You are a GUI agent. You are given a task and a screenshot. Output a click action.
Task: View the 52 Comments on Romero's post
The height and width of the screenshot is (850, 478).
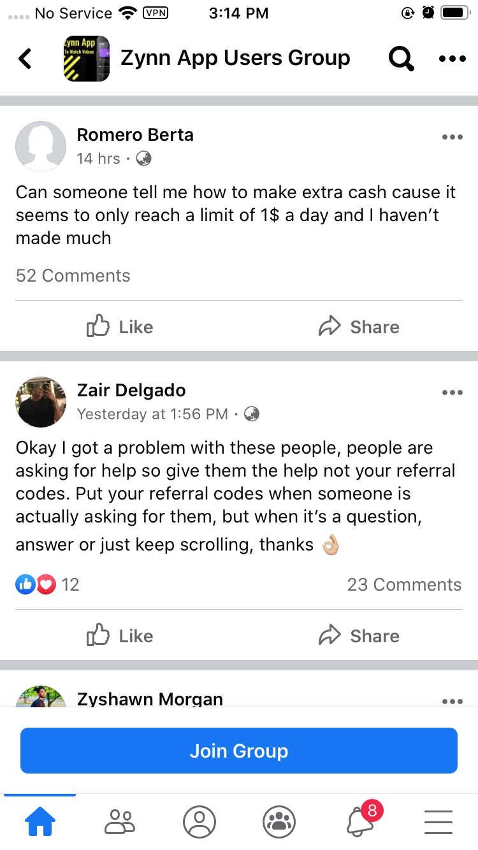click(73, 276)
